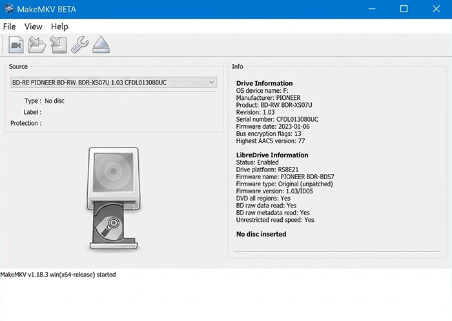Click the 'DVD all regions: Yes' line
This screenshot has height=321, width=452.
coord(263,198)
